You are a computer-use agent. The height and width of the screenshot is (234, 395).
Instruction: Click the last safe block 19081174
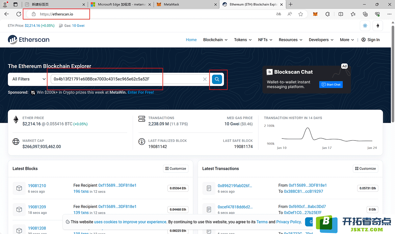tap(243, 146)
